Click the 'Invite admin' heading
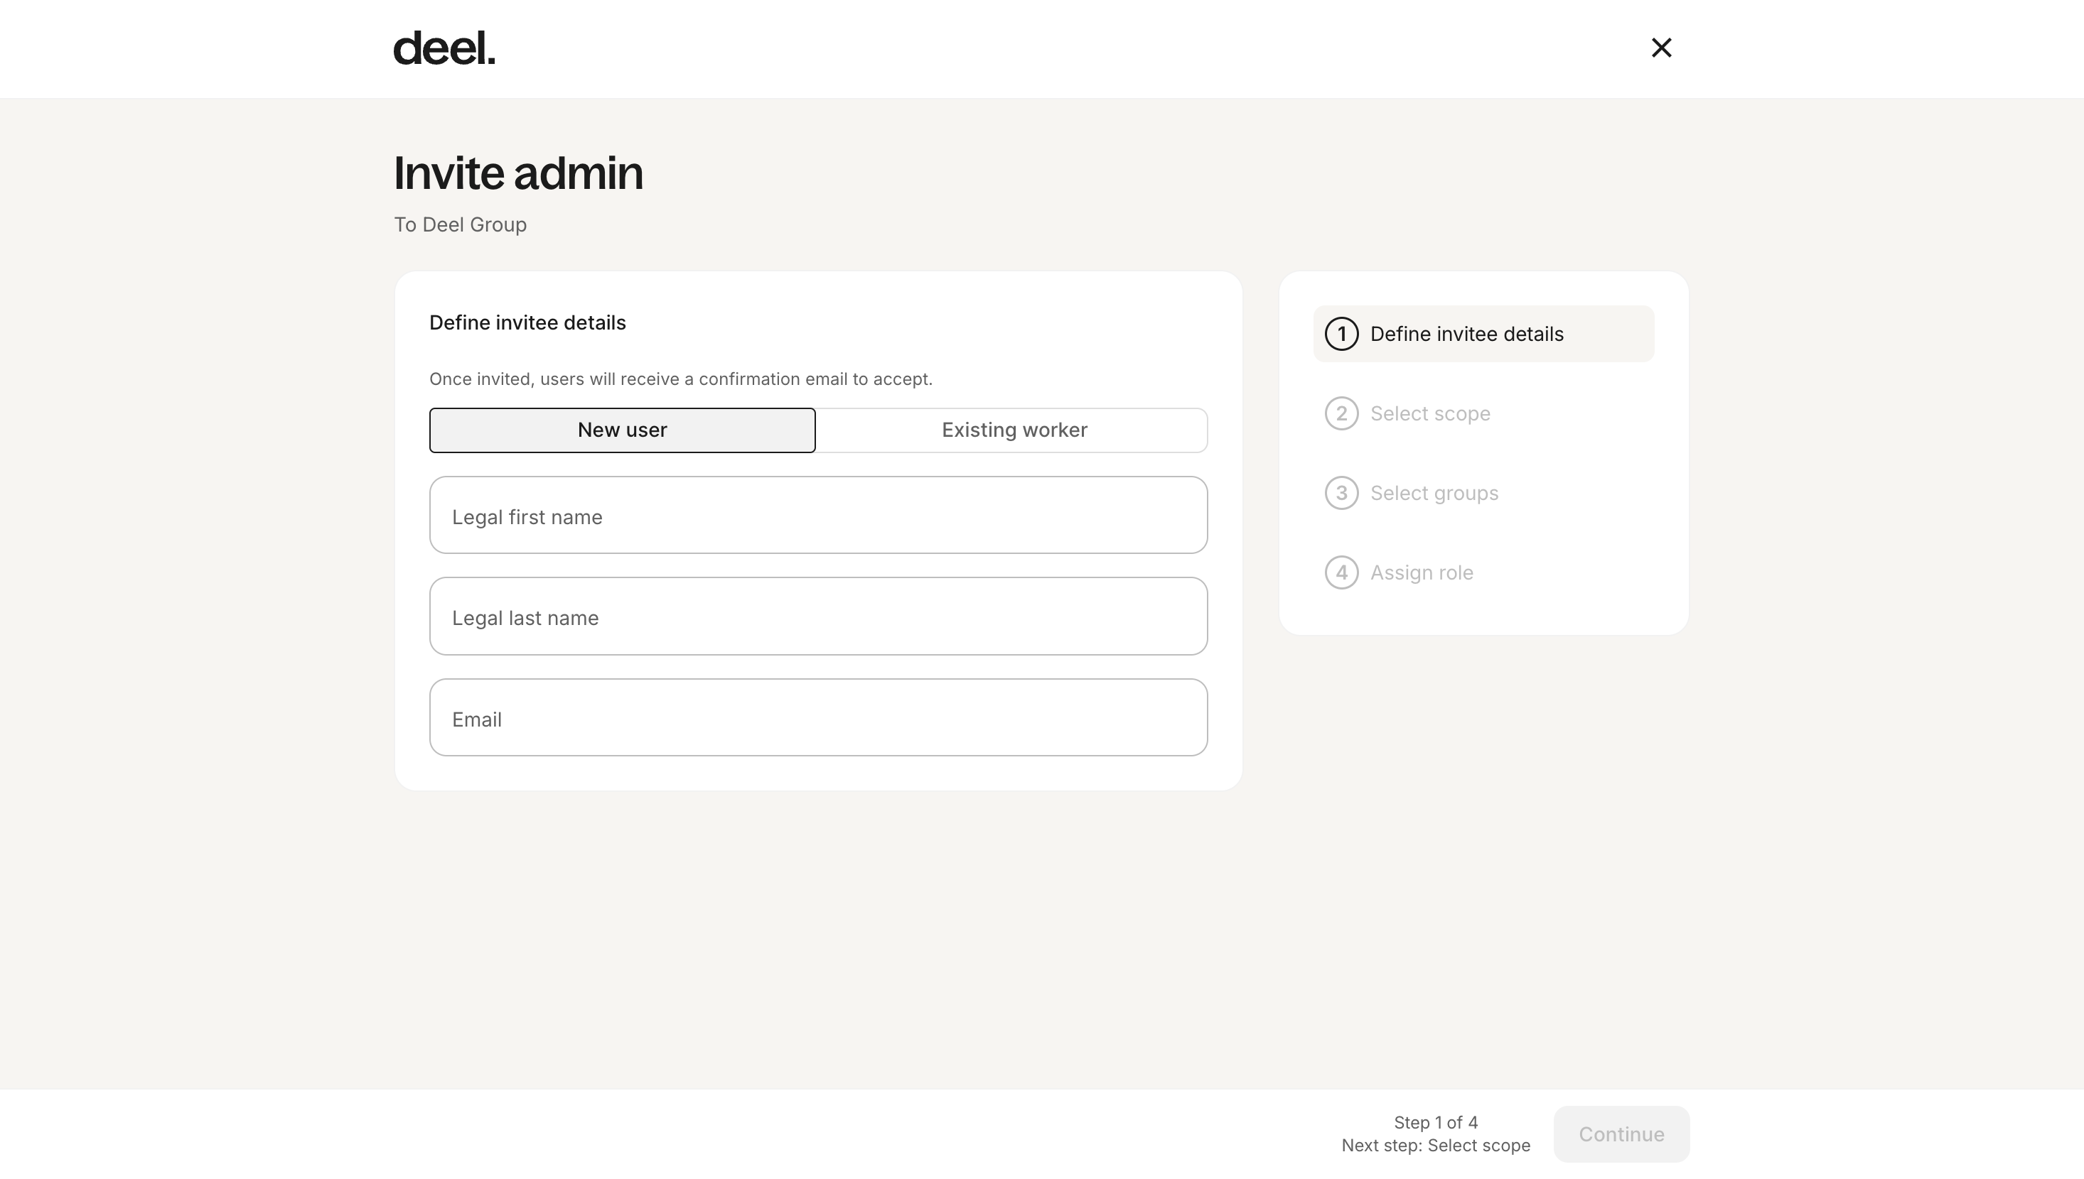 pyautogui.click(x=519, y=173)
